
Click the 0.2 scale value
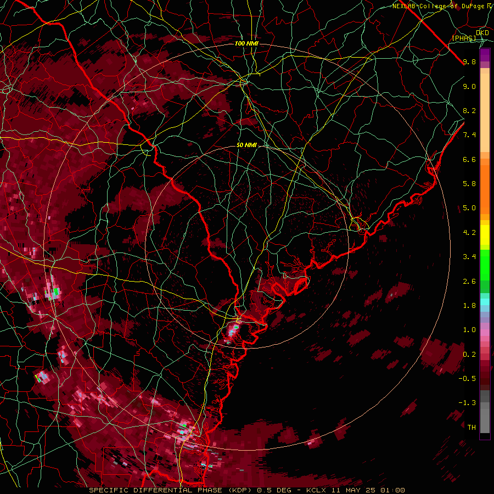coord(469,355)
